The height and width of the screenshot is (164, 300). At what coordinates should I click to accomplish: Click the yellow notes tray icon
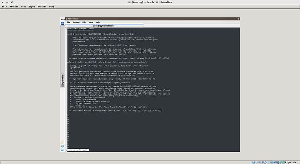[62, 142]
